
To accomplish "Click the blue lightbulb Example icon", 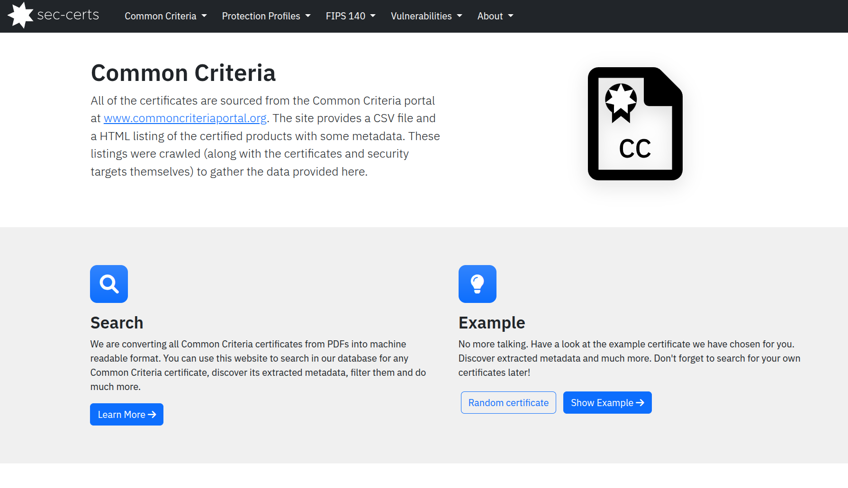I will point(478,284).
